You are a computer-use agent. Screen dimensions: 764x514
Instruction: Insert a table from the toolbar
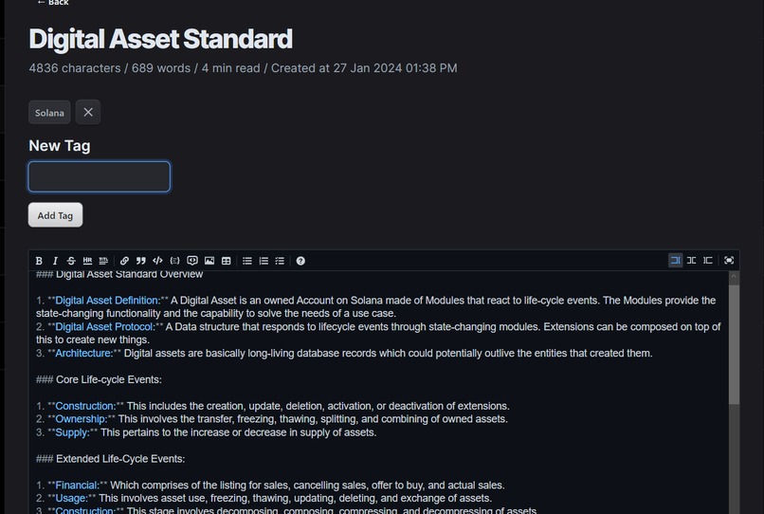pos(227,261)
